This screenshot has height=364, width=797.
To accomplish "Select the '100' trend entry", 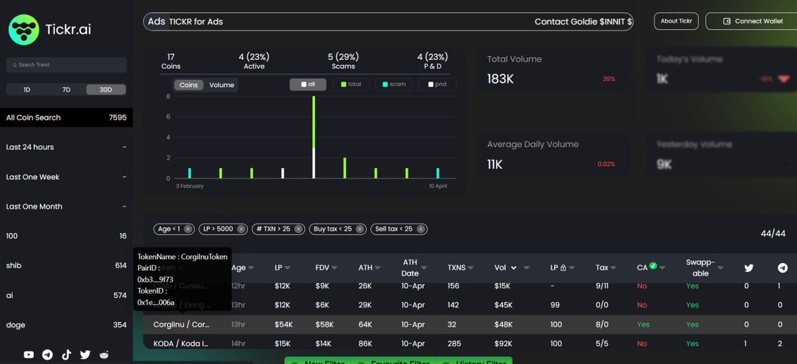I will point(66,236).
